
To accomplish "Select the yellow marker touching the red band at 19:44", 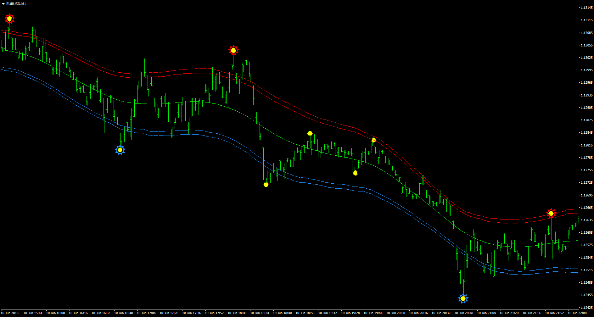I will point(374,140).
